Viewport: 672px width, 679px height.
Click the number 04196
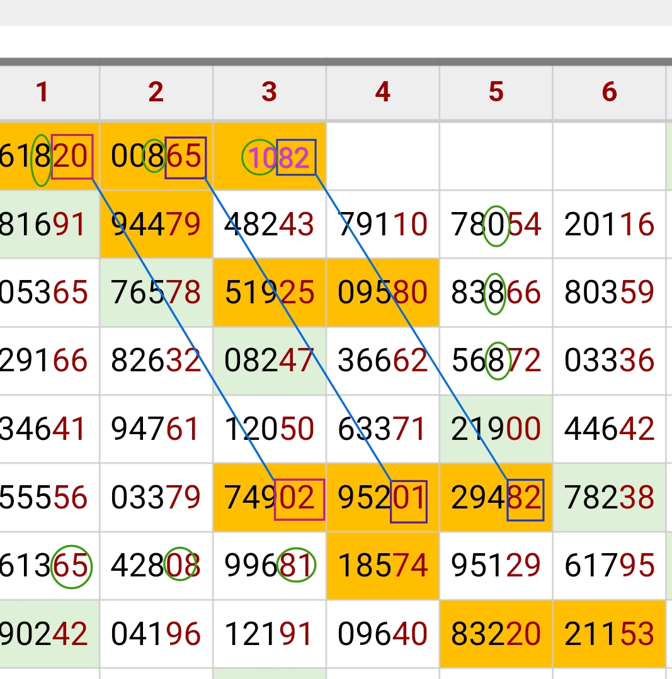(156, 633)
